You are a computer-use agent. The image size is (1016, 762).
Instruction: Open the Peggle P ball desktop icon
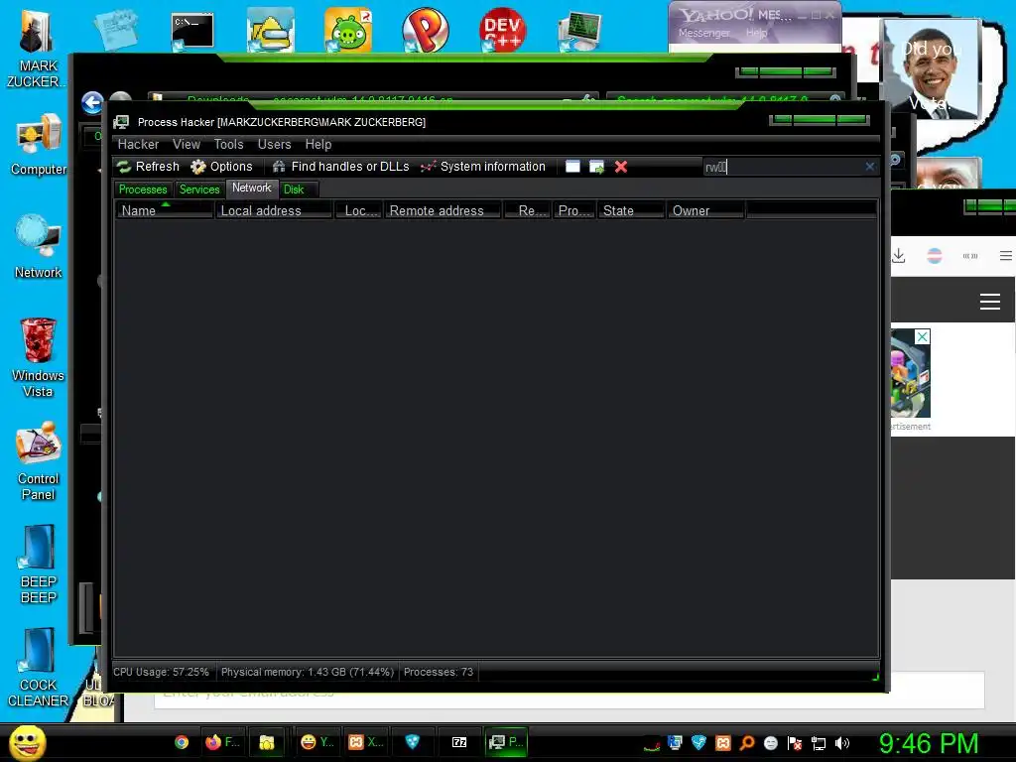pos(425,30)
